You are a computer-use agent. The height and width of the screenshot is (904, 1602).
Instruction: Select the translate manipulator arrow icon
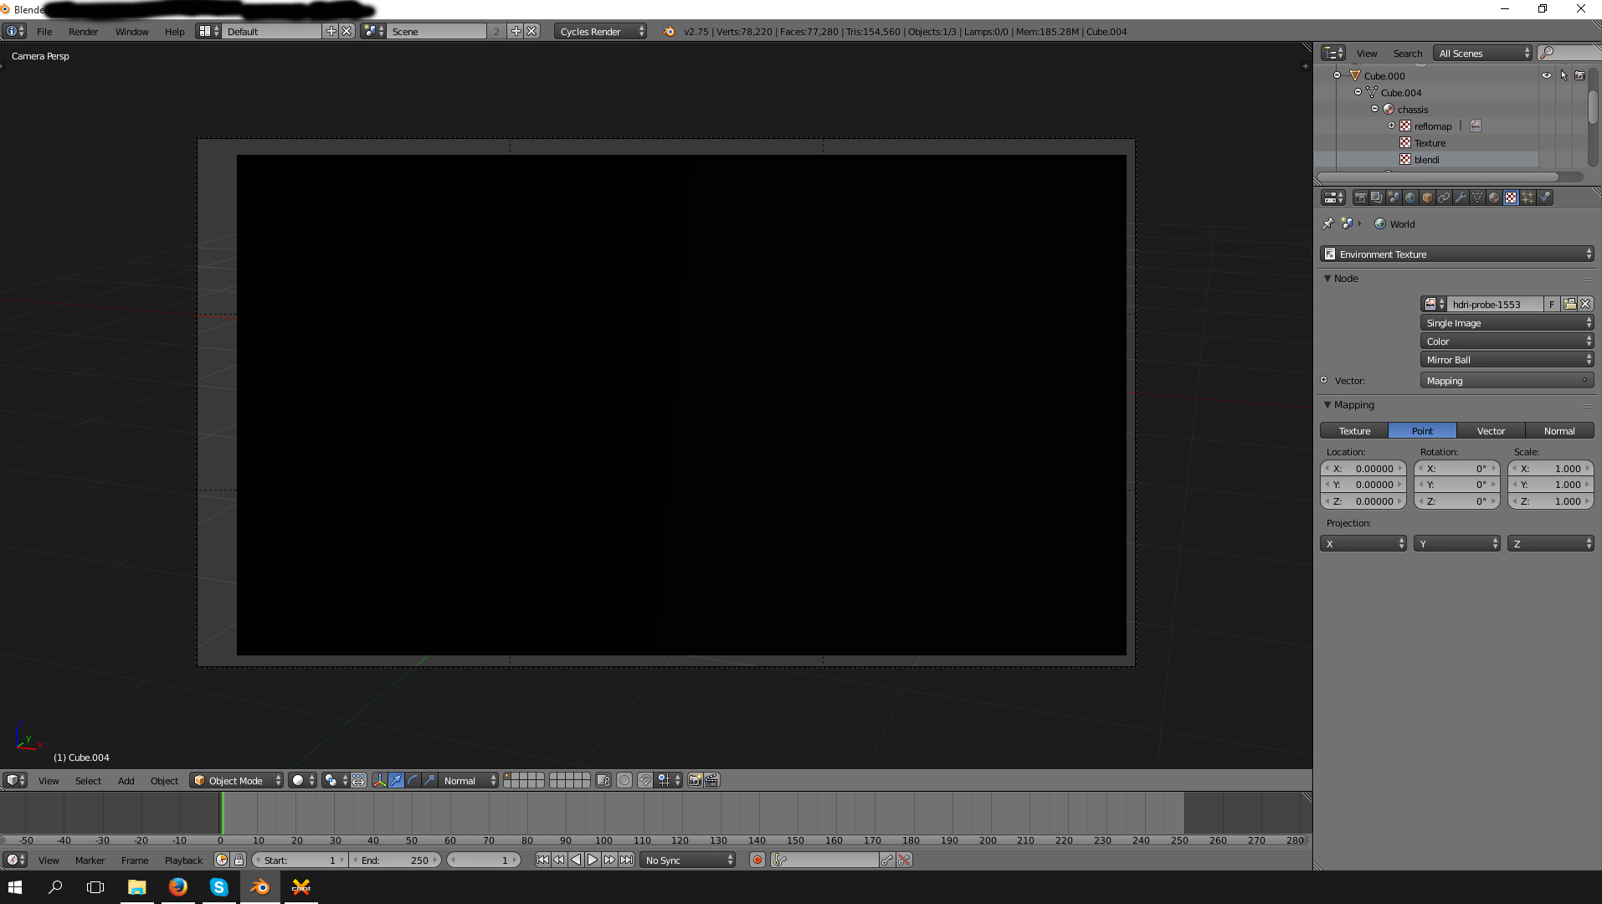[x=396, y=780]
